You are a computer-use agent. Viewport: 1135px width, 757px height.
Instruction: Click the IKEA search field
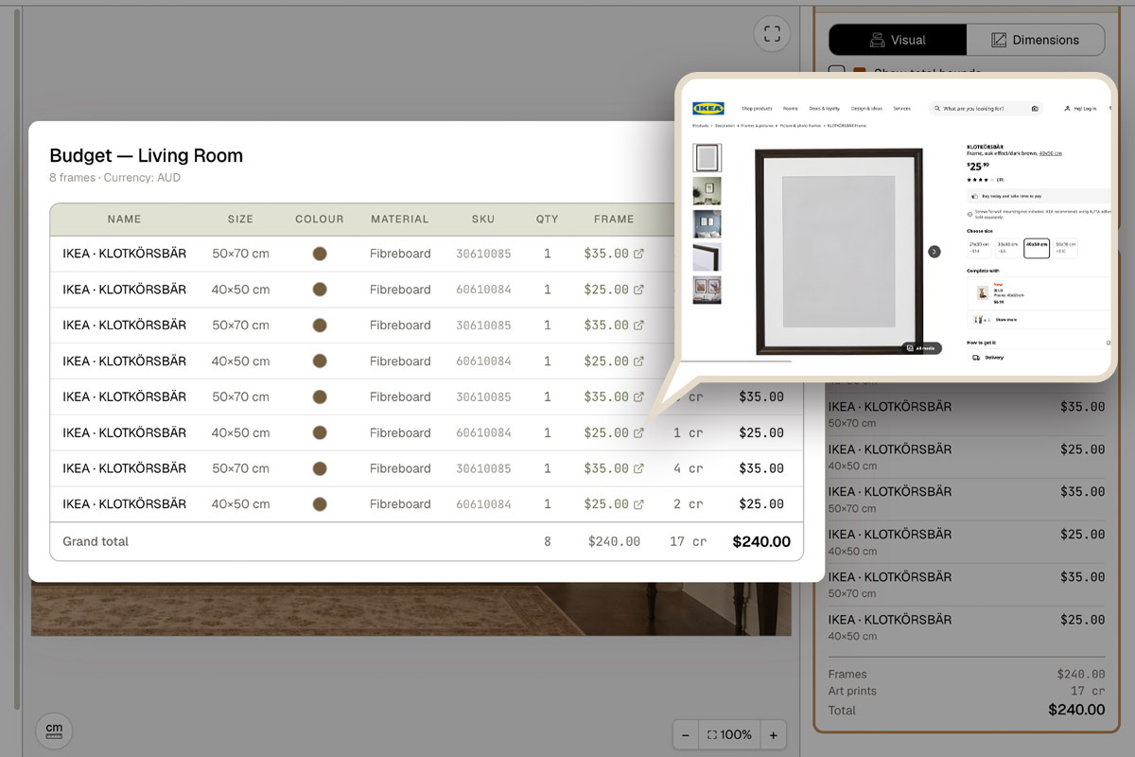click(x=985, y=109)
